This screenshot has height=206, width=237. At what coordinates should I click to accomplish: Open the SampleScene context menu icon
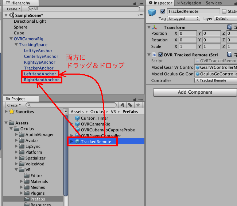(x=140, y=15)
